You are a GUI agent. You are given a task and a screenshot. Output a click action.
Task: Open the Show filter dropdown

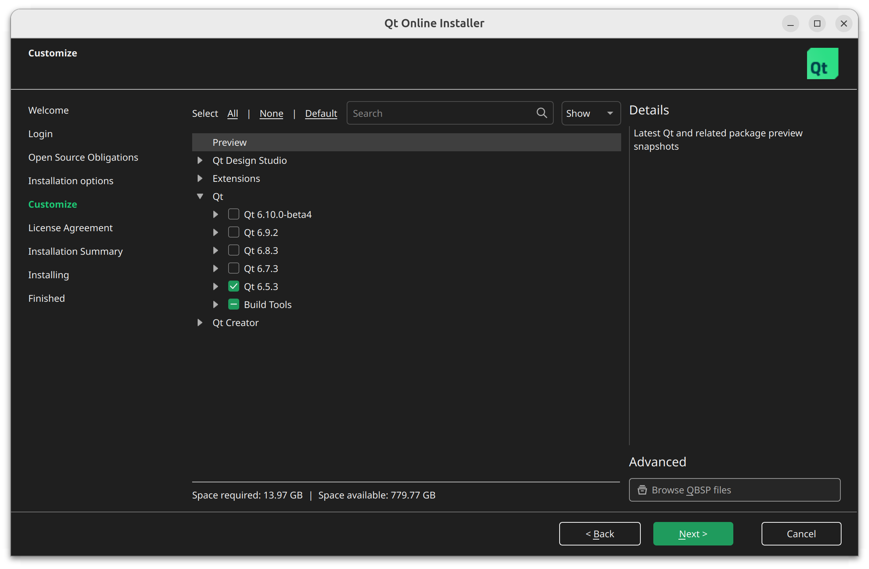pos(591,113)
